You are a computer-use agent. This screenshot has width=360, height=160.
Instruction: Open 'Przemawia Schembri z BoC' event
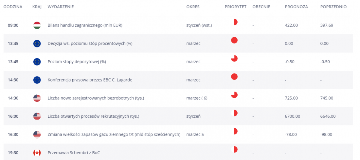coord(74,153)
